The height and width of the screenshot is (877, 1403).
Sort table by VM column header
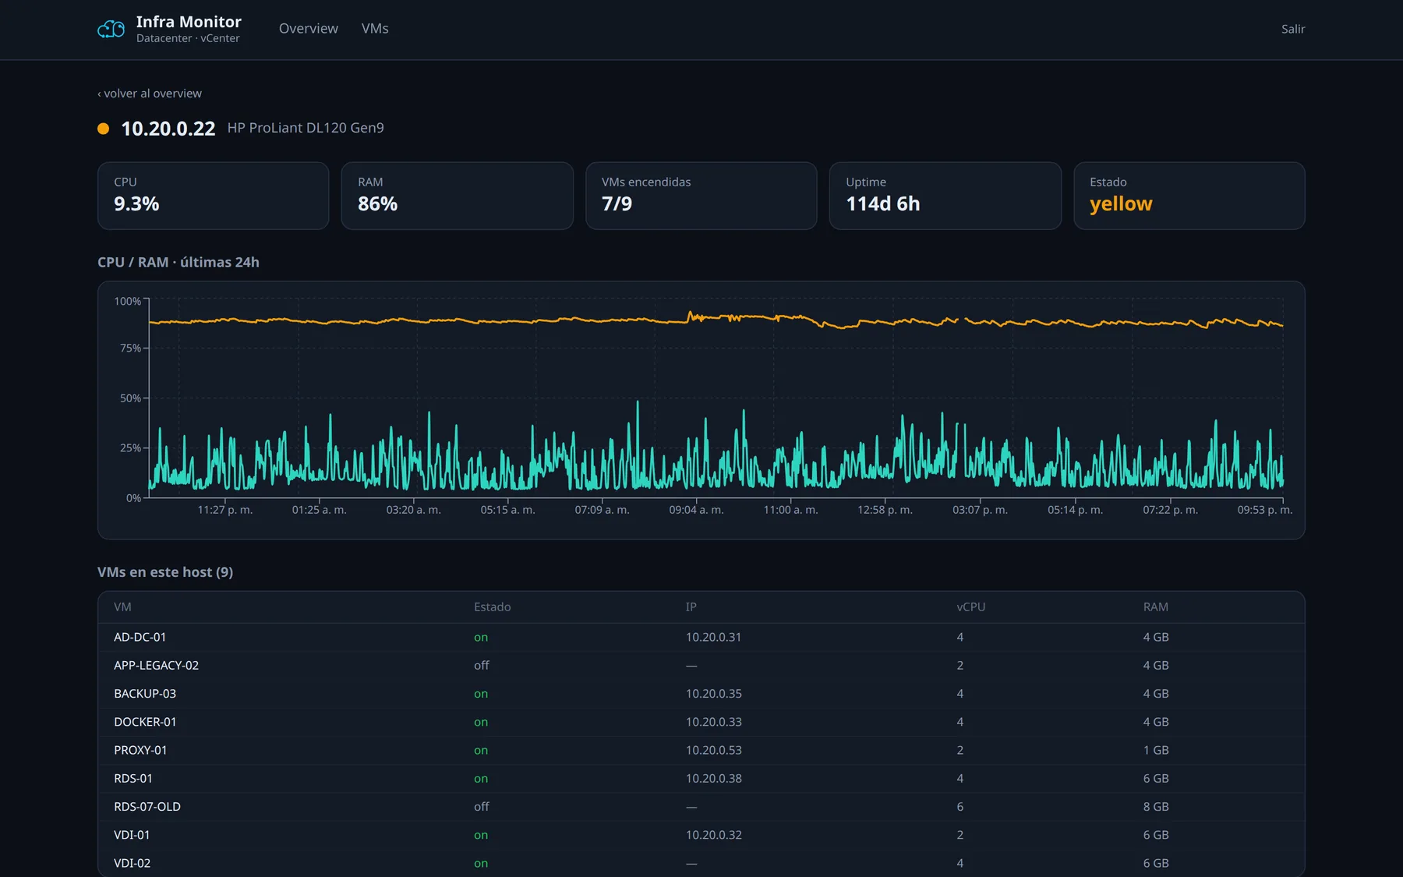tap(122, 607)
